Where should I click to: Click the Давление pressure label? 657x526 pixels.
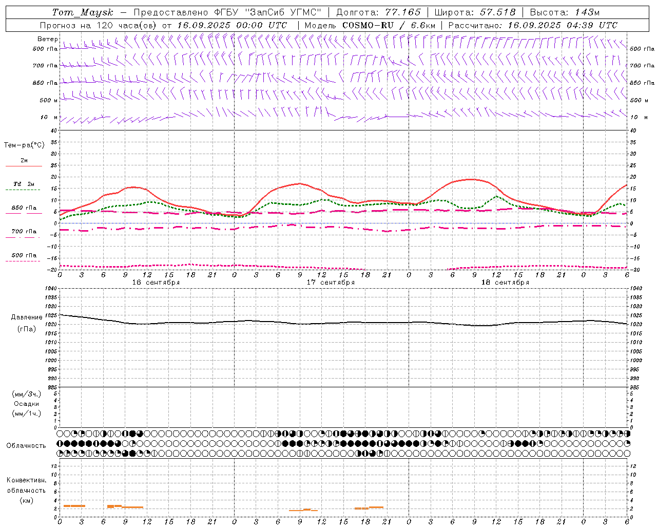point(26,317)
